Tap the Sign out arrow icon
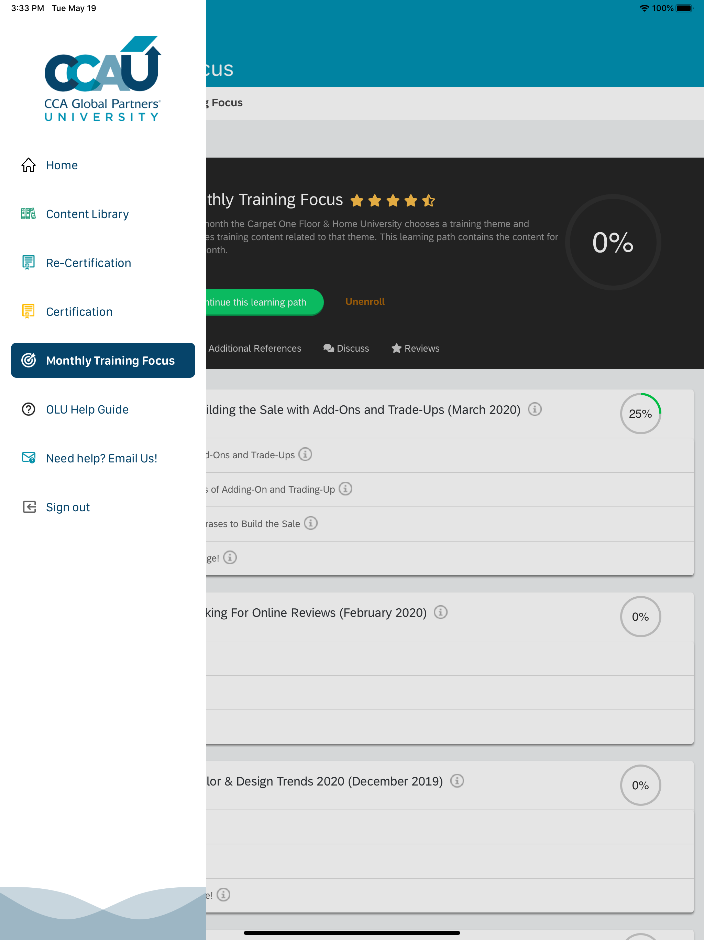704x940 pixels. coord(29,507)
